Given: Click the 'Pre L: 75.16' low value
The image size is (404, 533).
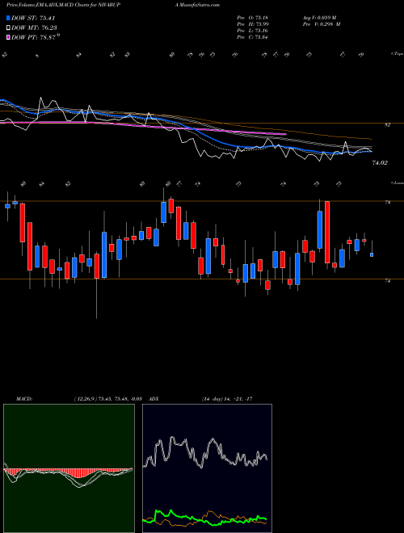Looking at the screenshot, I should click(253, 31).
